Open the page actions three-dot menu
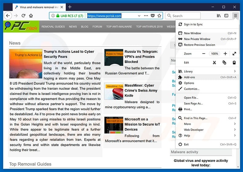 tap(146, 16)
